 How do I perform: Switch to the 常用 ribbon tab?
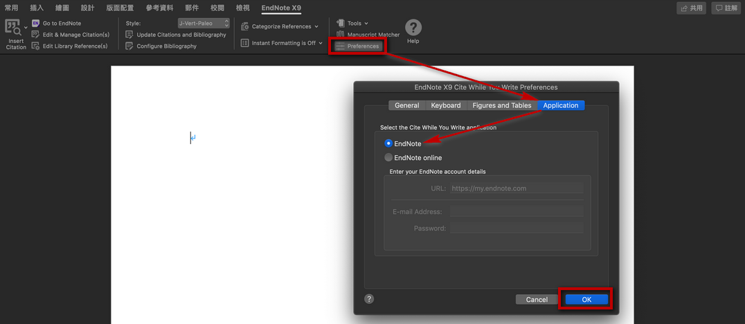11,8
